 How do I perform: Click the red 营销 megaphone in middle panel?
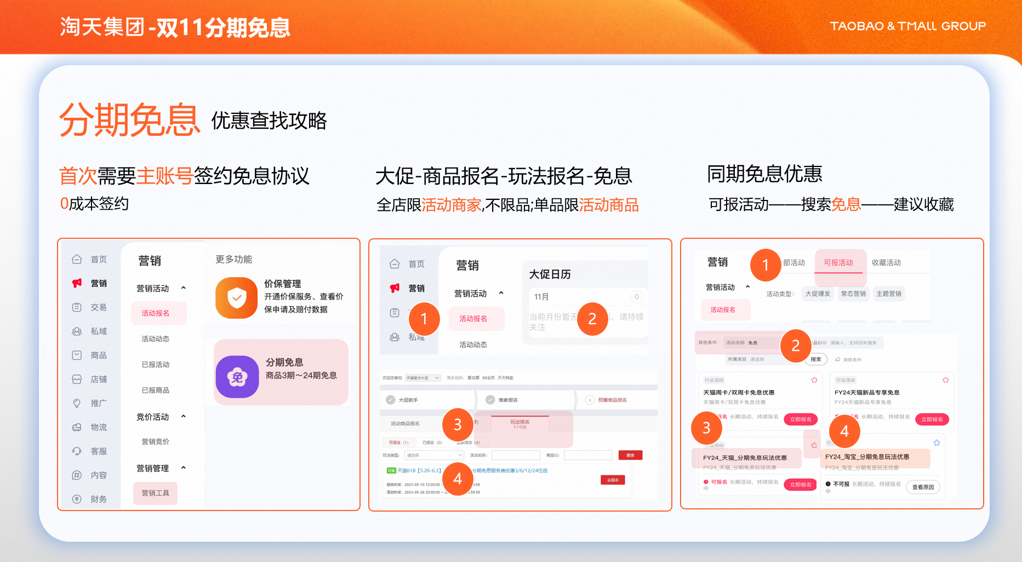click(x=395, y=288)
